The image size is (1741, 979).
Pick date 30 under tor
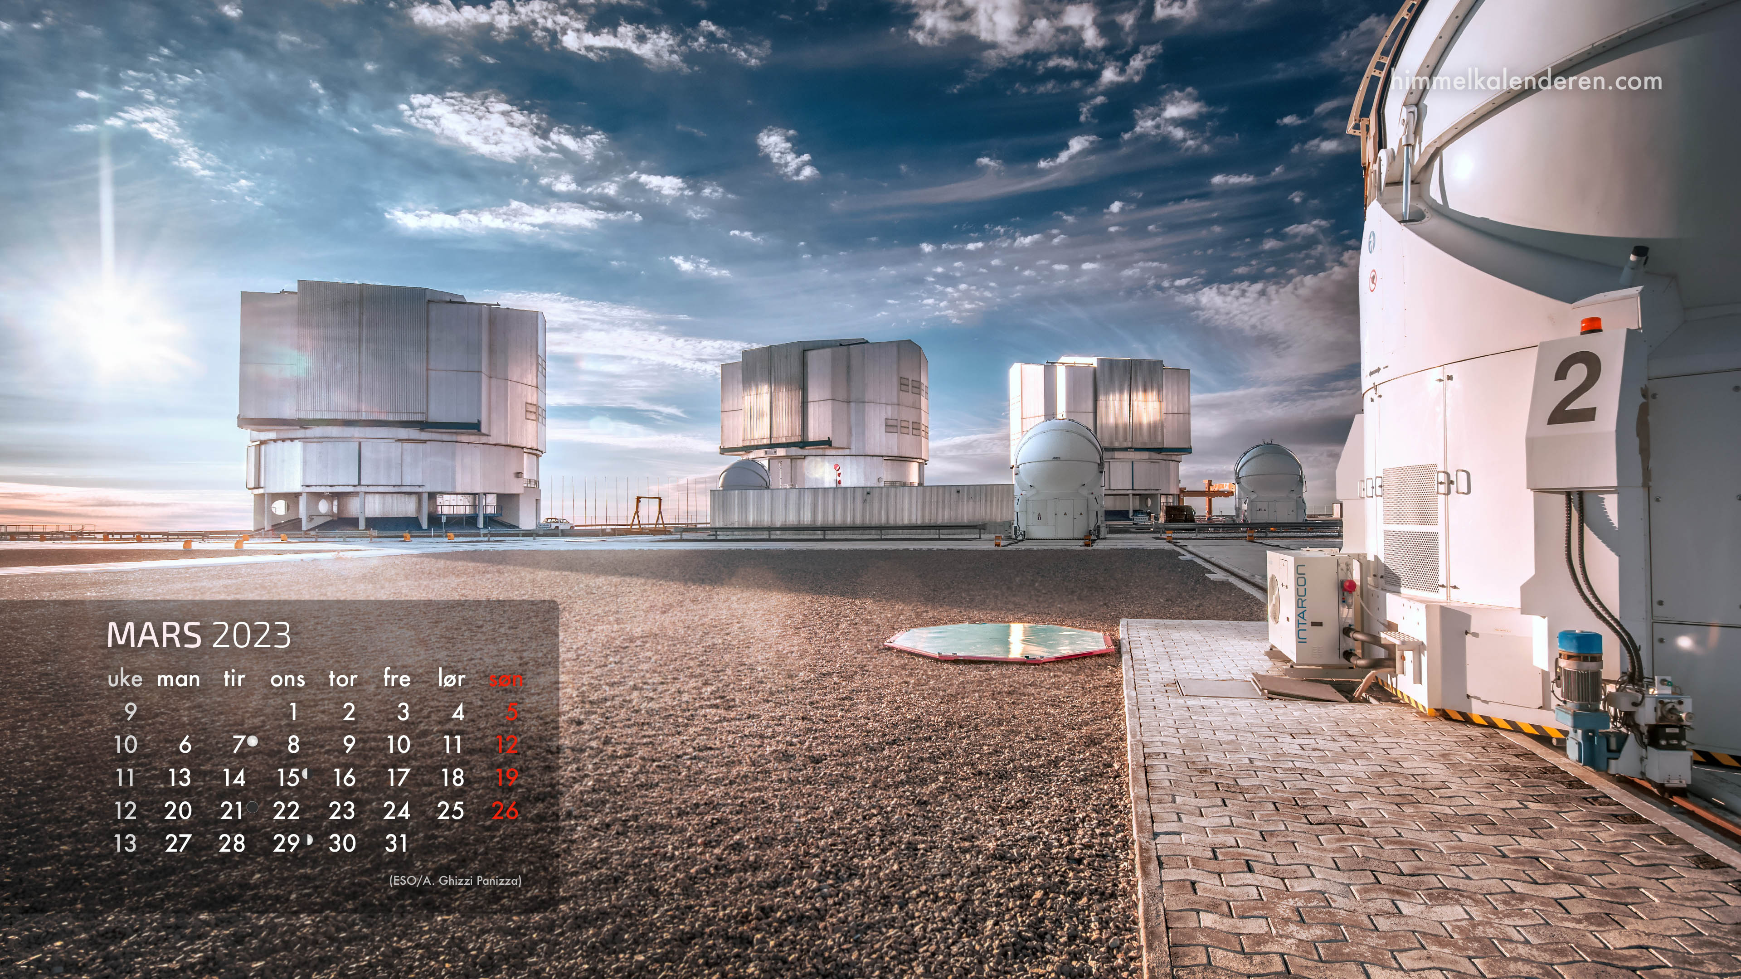click(343, 843)
